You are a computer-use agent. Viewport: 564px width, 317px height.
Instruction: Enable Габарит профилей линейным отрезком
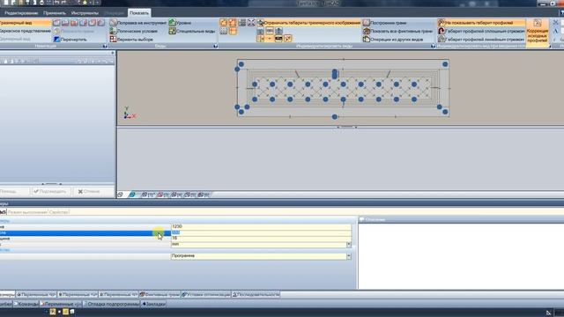point(481,39)
